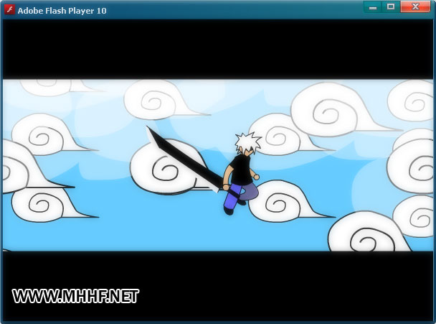Close the Adobe Flash Player 10 window
Viewport: 436px width, 324px height.
(416, 7)
